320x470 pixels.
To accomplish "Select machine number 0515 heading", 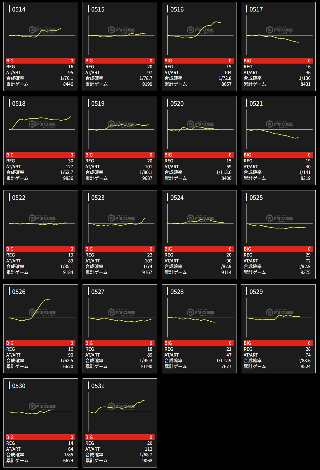I will pos(98,9).
